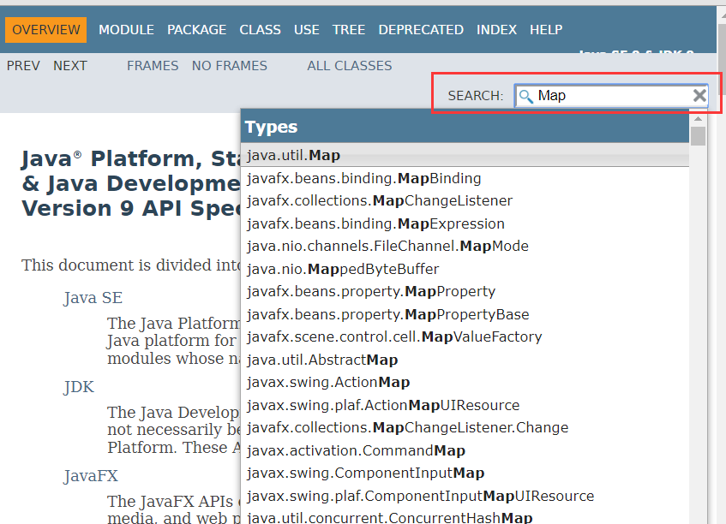The height and width of the screenshot is (524, 726).
Task: Choose javax.swing.ActionMap from the suggestions
Action: click(x=328, y=382)
